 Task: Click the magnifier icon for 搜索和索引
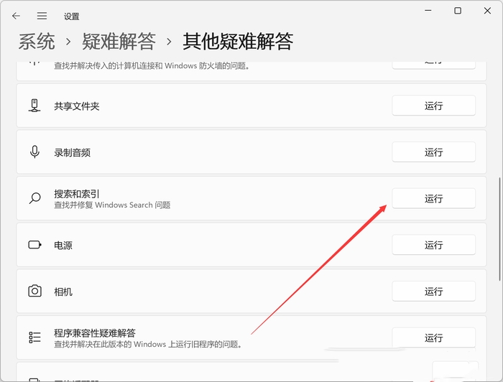[x=34, y=199]
